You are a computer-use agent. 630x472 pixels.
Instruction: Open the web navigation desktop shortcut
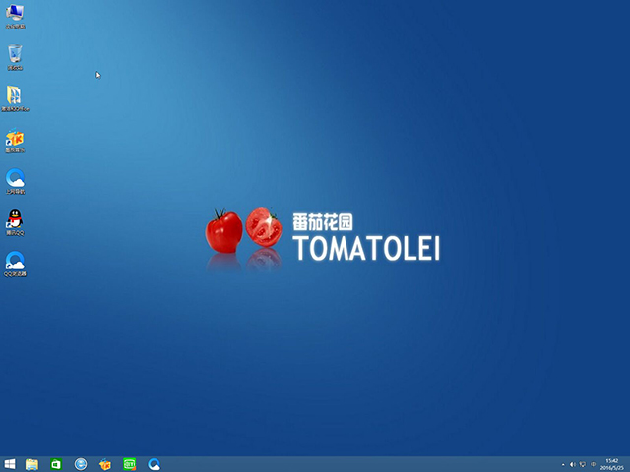coord(15,179)
